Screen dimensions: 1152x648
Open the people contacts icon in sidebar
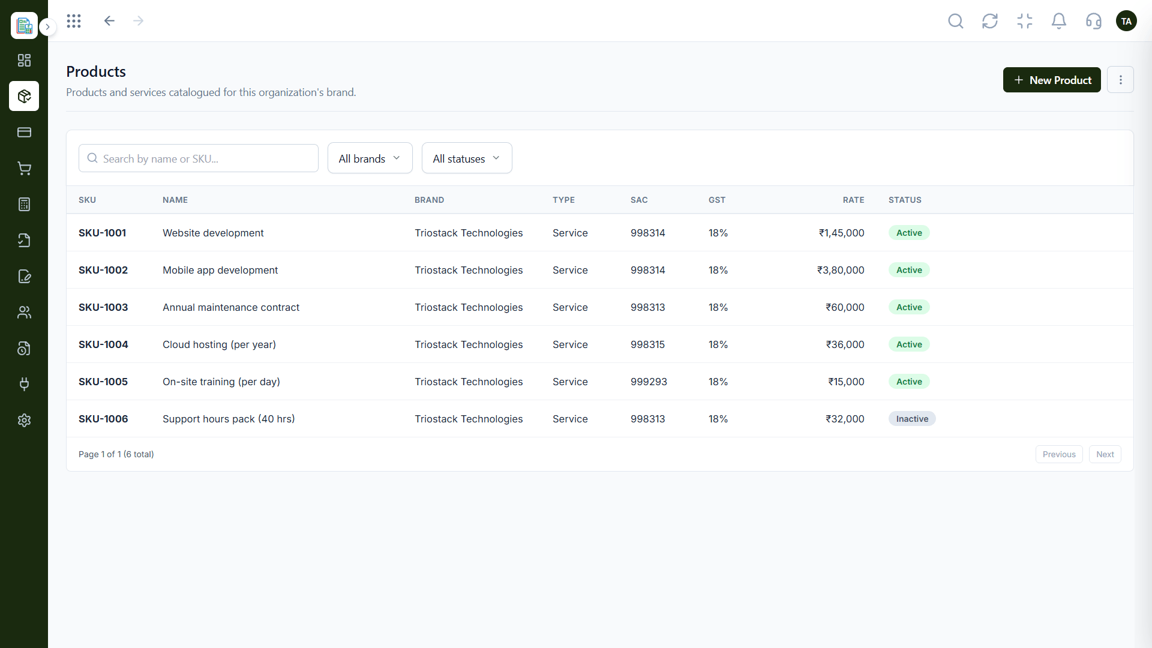click(x=24, y=312)
